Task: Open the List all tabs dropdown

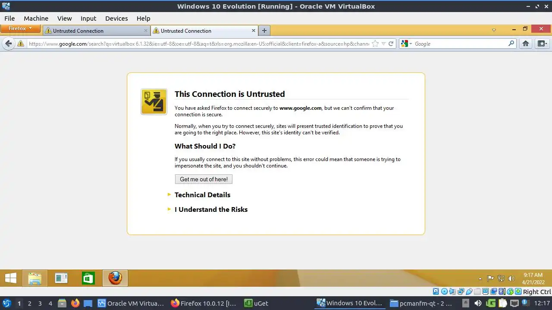Action: tap(494, 30)
